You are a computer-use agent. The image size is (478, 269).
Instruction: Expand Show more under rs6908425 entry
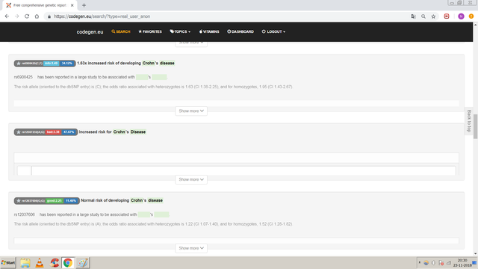tap(191, 111)
